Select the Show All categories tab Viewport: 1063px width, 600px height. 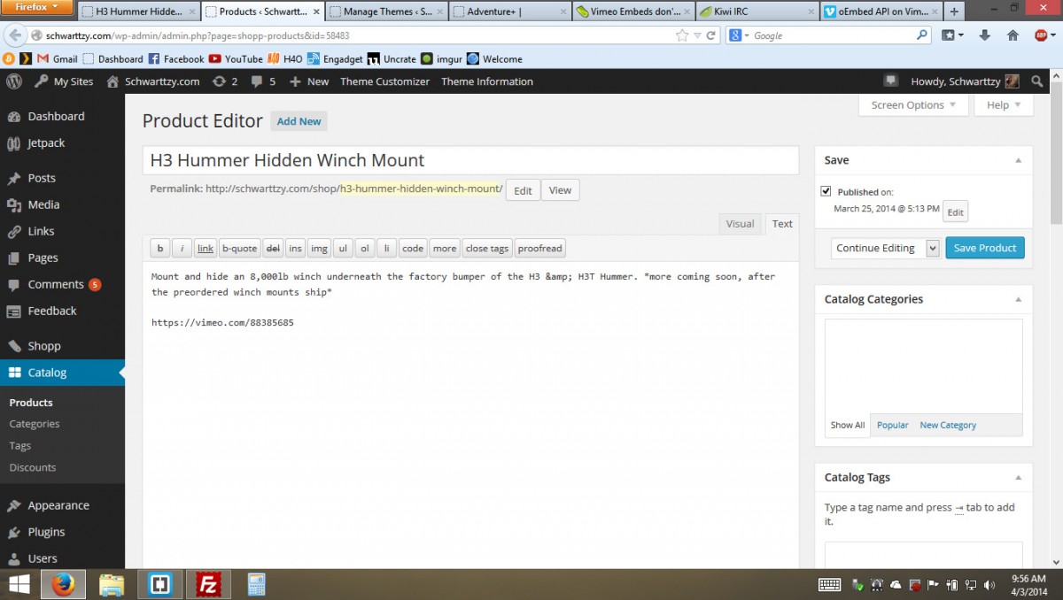[x=848, y=425]
